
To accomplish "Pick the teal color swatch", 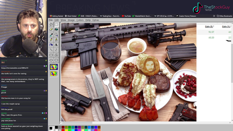I will (x=73, y=127).
